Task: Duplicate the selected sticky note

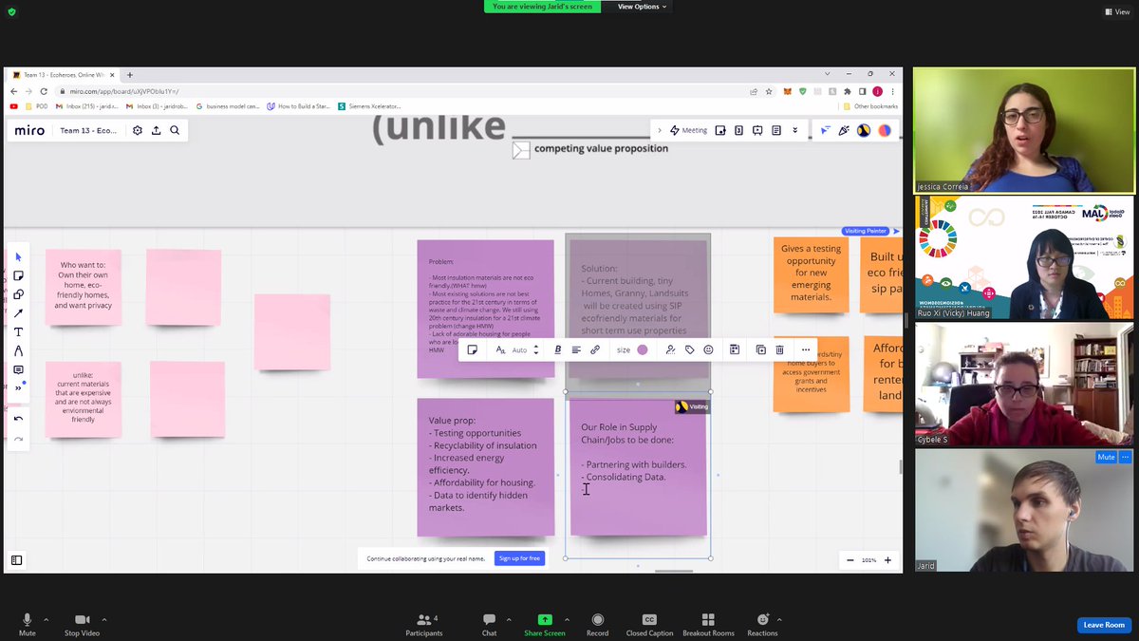Action: click(x=761, y=349)
